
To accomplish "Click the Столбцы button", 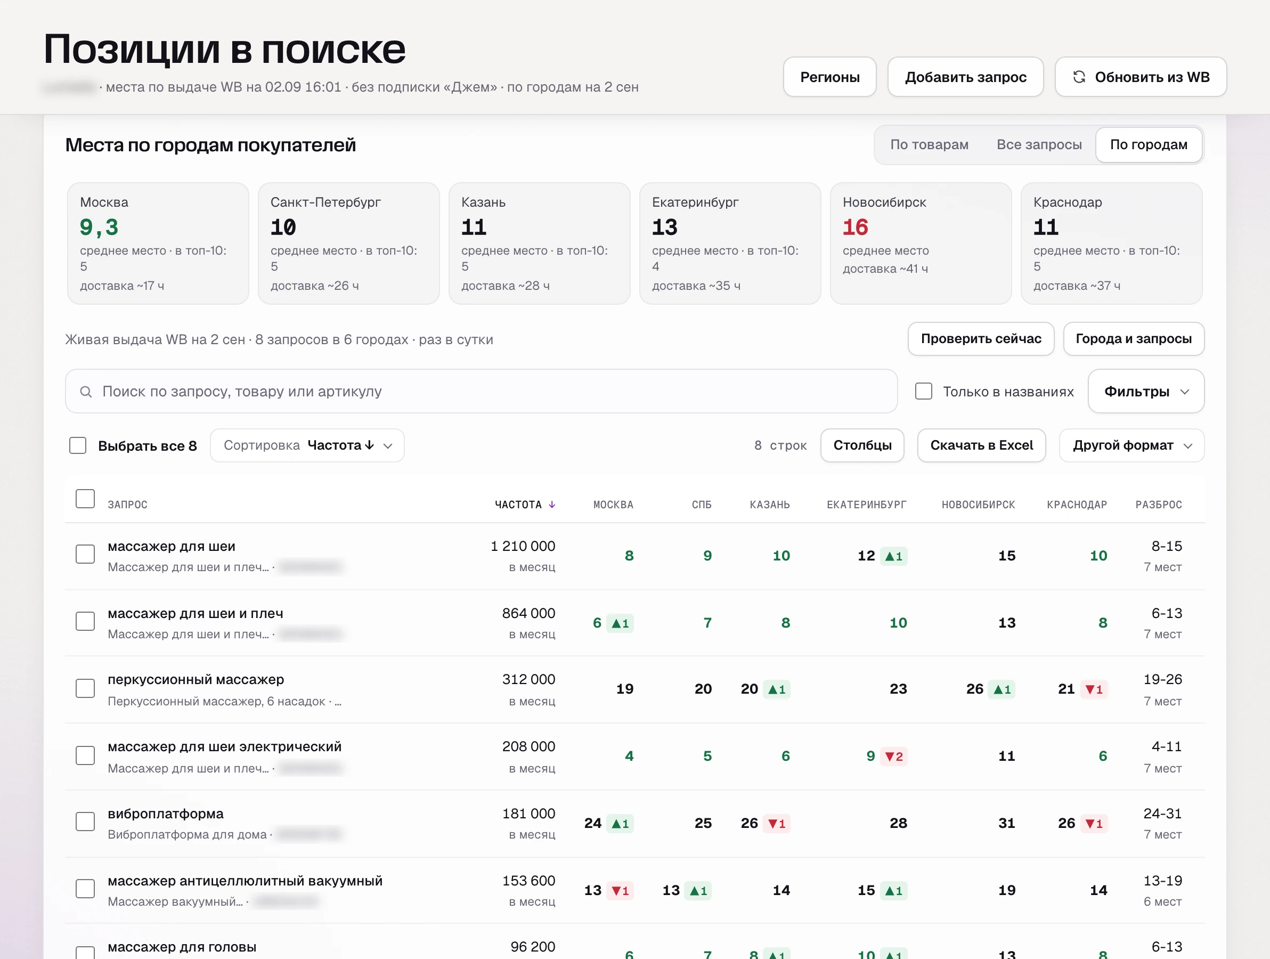I will coord(862,445).
